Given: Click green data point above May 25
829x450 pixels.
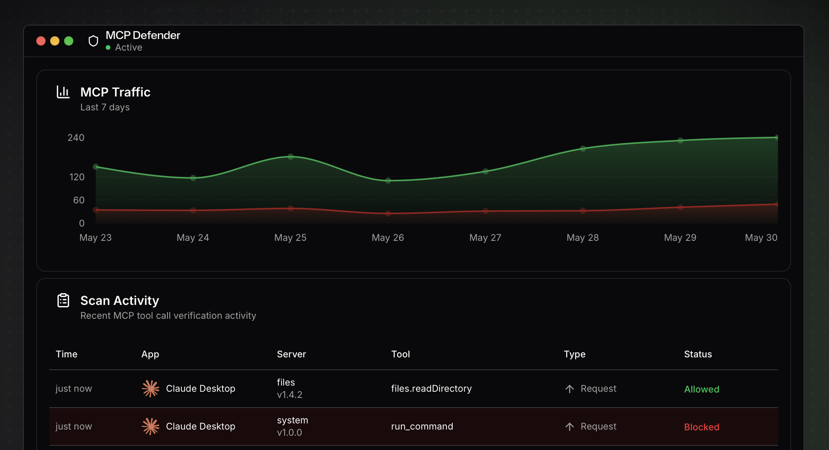Looking at the screenshot, I should pos(291,157).
